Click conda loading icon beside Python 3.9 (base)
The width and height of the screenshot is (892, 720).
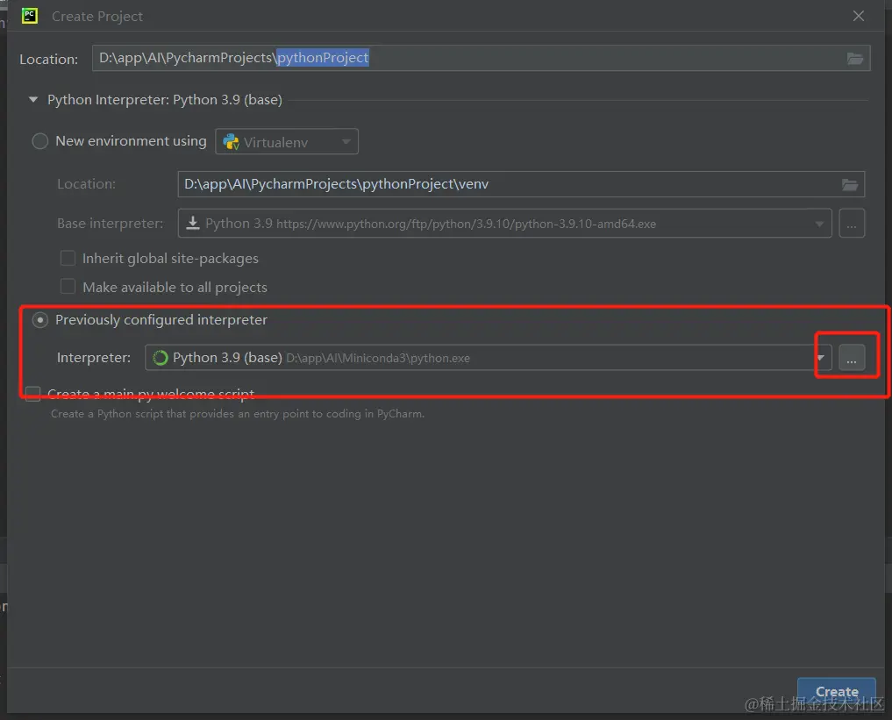[x=161, y=358]
